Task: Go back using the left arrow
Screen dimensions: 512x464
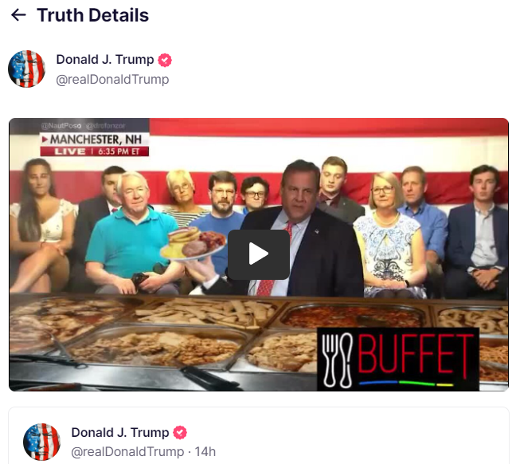Action: click(x=18, y=15)
